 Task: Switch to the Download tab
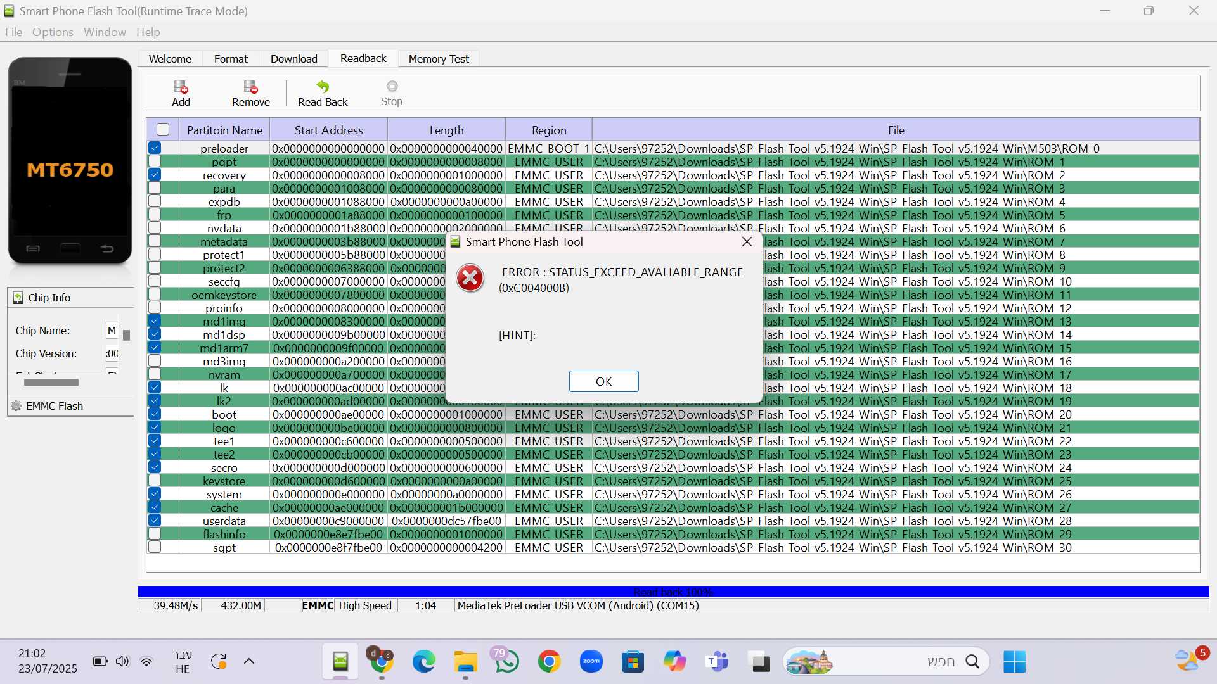pos(294,59)
